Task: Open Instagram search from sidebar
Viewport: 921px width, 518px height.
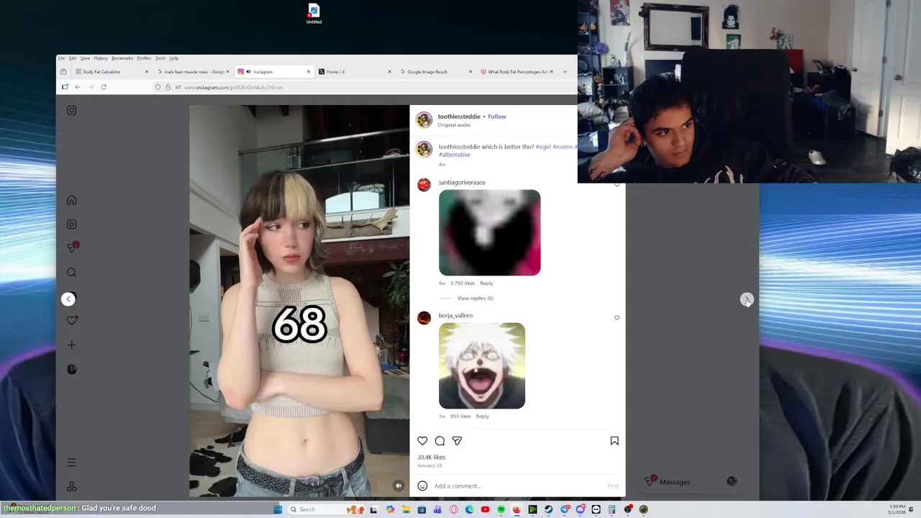Action: (71, 273)
